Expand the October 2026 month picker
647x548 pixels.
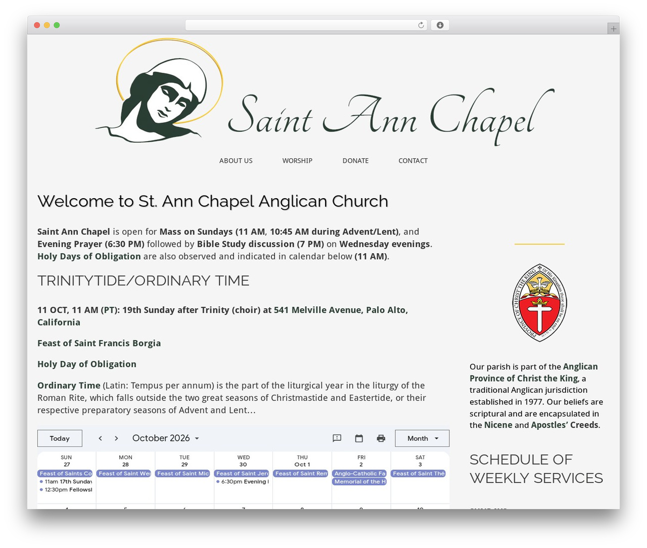coord(166,438)
